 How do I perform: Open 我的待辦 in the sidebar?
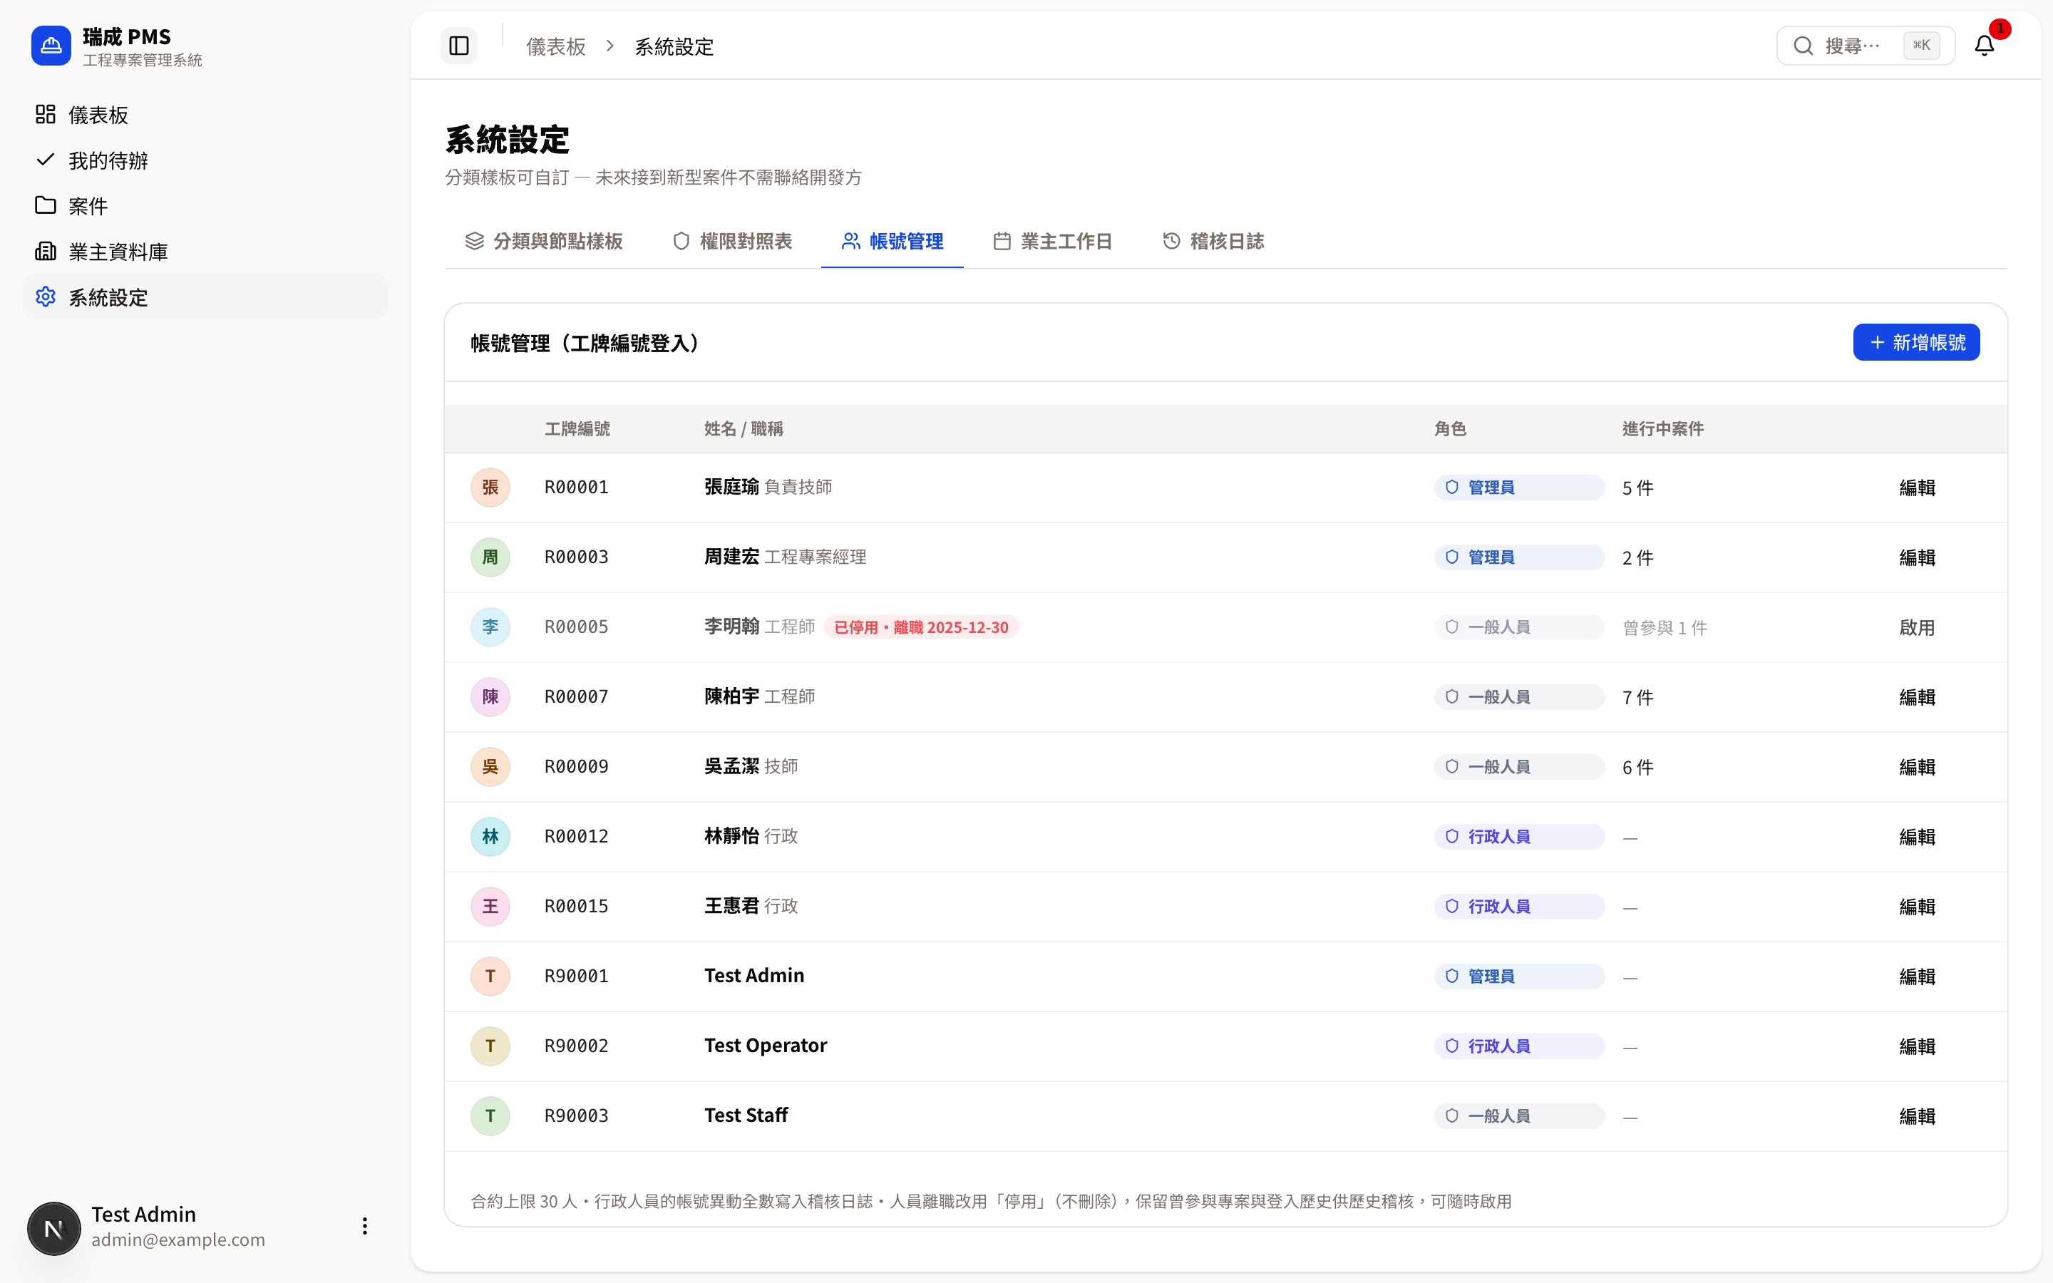point(205,160)
